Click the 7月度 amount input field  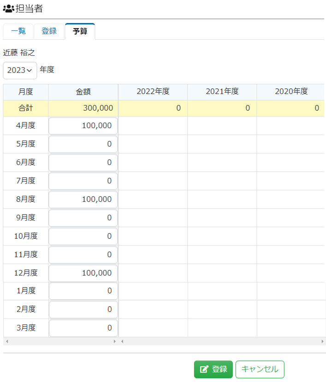[x=83, y=181]
